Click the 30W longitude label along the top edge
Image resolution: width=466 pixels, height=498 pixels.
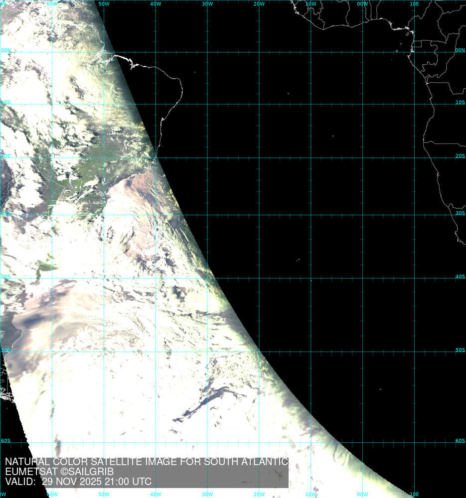click(x=207, y=4)
